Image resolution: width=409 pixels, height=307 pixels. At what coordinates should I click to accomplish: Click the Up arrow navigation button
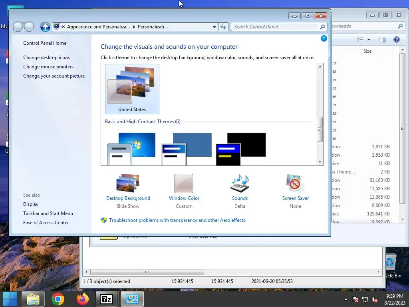[45, 27]
